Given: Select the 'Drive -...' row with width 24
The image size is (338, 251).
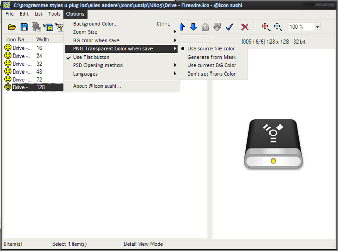Looking at the screenshot, I should 33,56.
